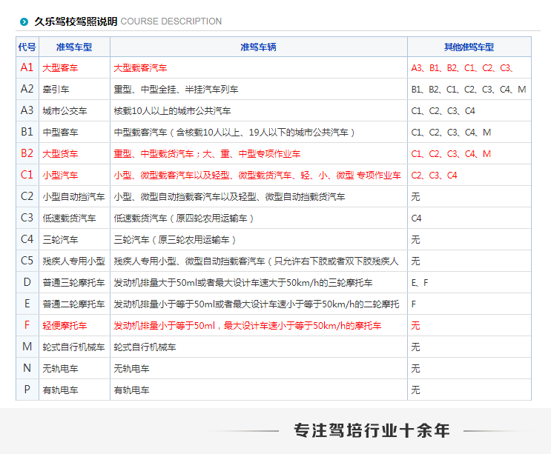The image size is (551, 454).
Task: Click A3、B1、B2 list in A1 row
Action: (469, 67)
